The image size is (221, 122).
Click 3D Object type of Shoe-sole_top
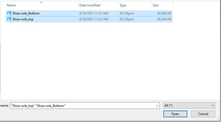pos(127,19)
